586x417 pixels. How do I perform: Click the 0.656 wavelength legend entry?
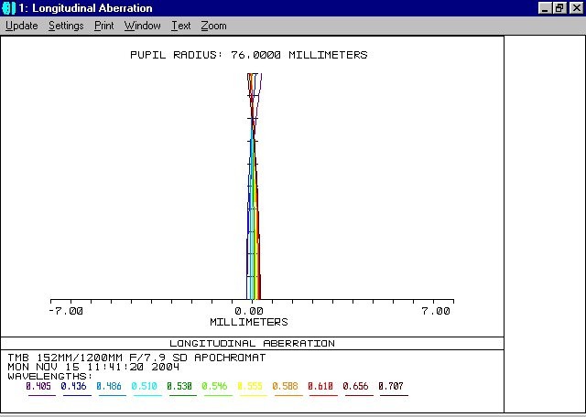pos(358,386)
